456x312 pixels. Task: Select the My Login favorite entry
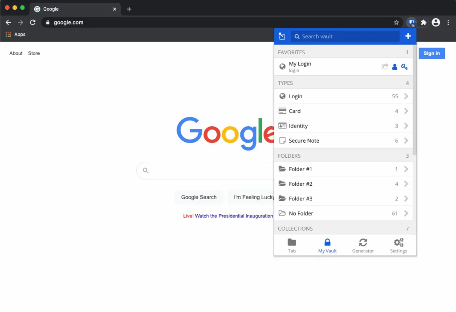343,67
